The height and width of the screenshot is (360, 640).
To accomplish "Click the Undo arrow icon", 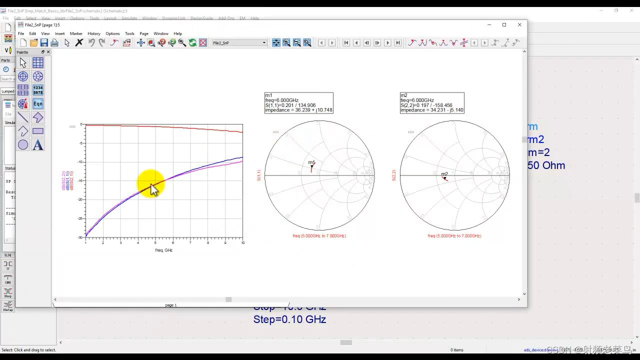I will (91, 43).
